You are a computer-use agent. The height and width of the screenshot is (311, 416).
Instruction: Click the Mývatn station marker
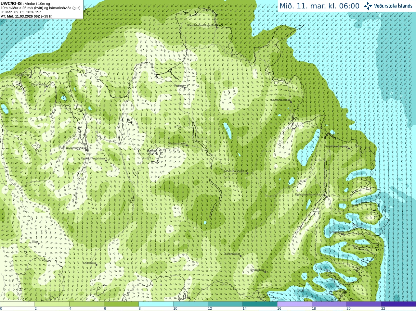156,153
